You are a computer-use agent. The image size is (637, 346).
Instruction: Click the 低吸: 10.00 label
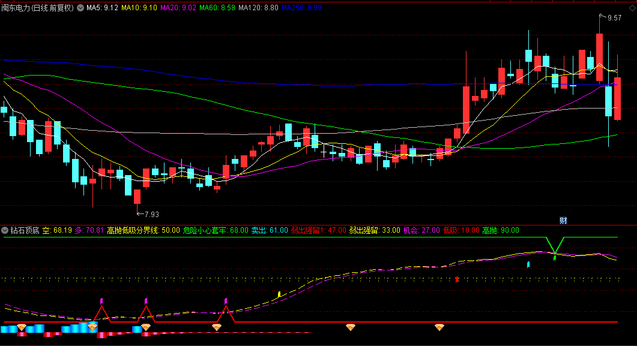point(461,230)
